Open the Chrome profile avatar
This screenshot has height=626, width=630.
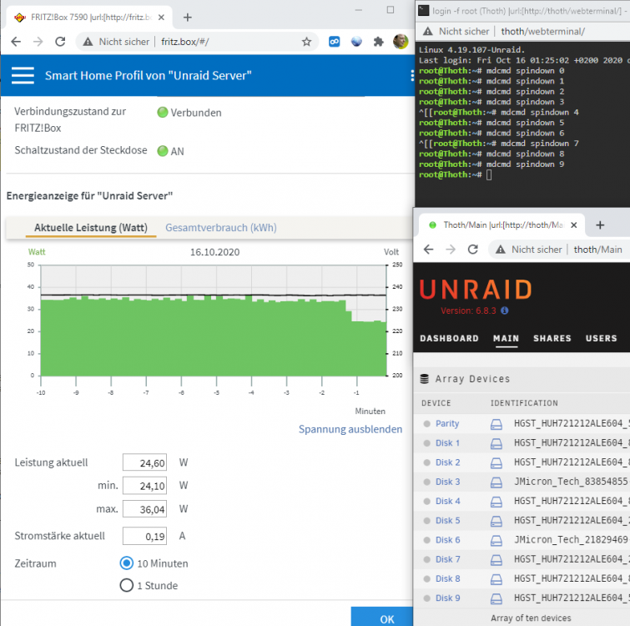coord(401,42)
